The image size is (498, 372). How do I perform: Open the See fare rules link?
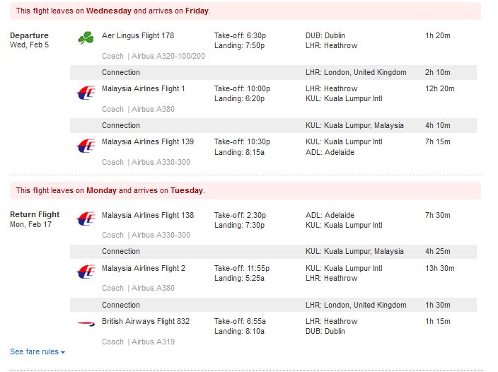(x=34, y=351)
